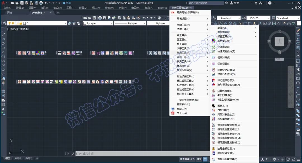The image size is (302, 163).
Task: Switch to the 开始 start tab
Action: coord(10,13)
